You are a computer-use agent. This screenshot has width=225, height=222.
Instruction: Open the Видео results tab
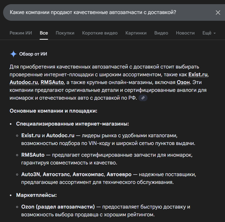(161, 33)
